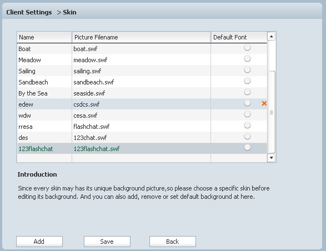Sort by Picture Filename column header
Image resolution: width=326 pixels, height=251 pixels.
pos(141,37)
